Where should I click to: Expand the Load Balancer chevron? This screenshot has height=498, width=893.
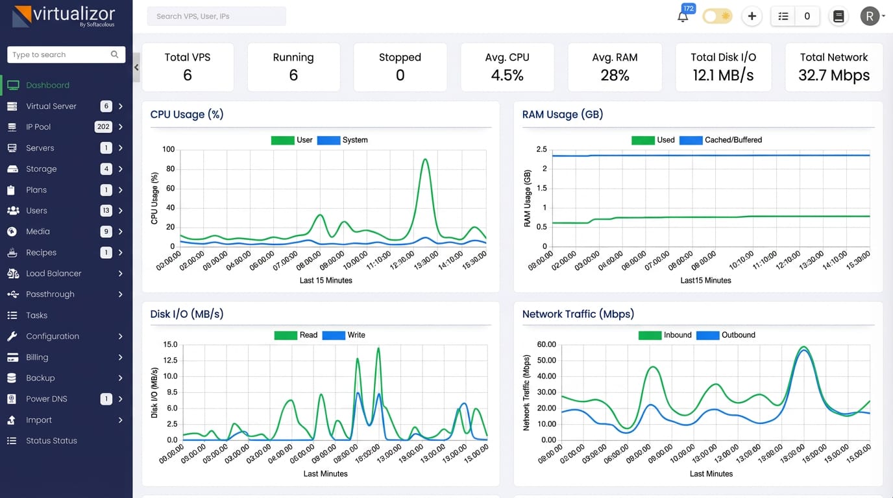click(x=121, y=274)
